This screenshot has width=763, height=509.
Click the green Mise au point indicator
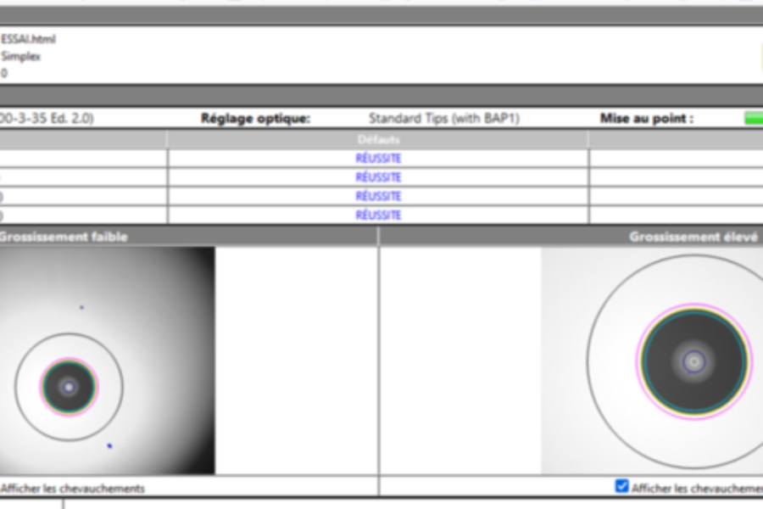click(753, 119)
